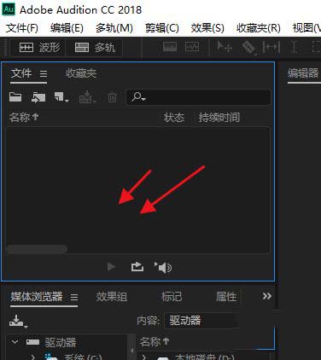Select the Move tool
The width and height of the screenshot is (321, 360).
coord(225,47)
